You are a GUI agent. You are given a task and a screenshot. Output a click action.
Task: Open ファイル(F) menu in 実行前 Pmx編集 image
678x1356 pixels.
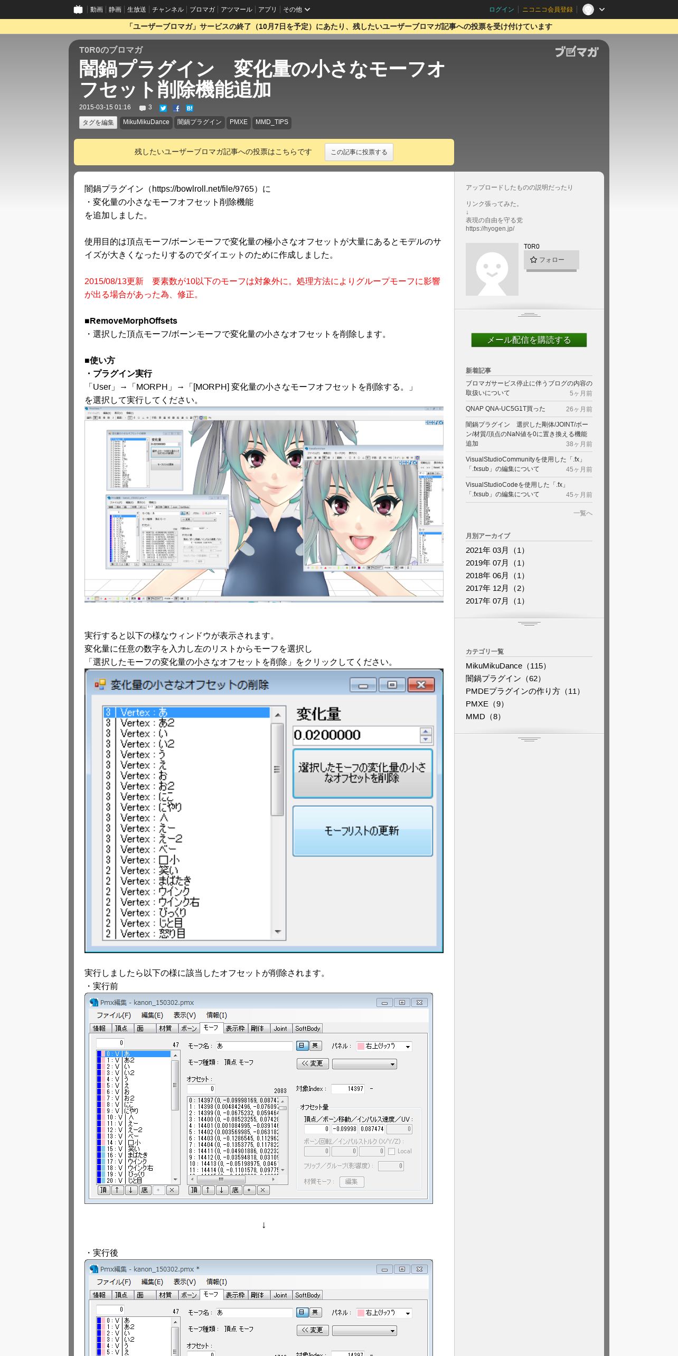pyautogui.click(x=114, y=1015)
